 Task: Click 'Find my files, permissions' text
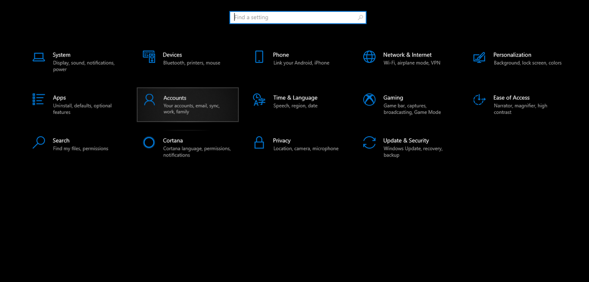pos(80,149)
